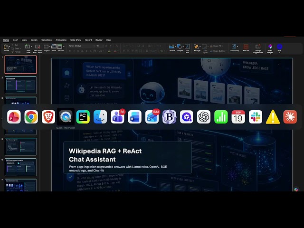Select Brave browser in app switcher

[48, 117]
